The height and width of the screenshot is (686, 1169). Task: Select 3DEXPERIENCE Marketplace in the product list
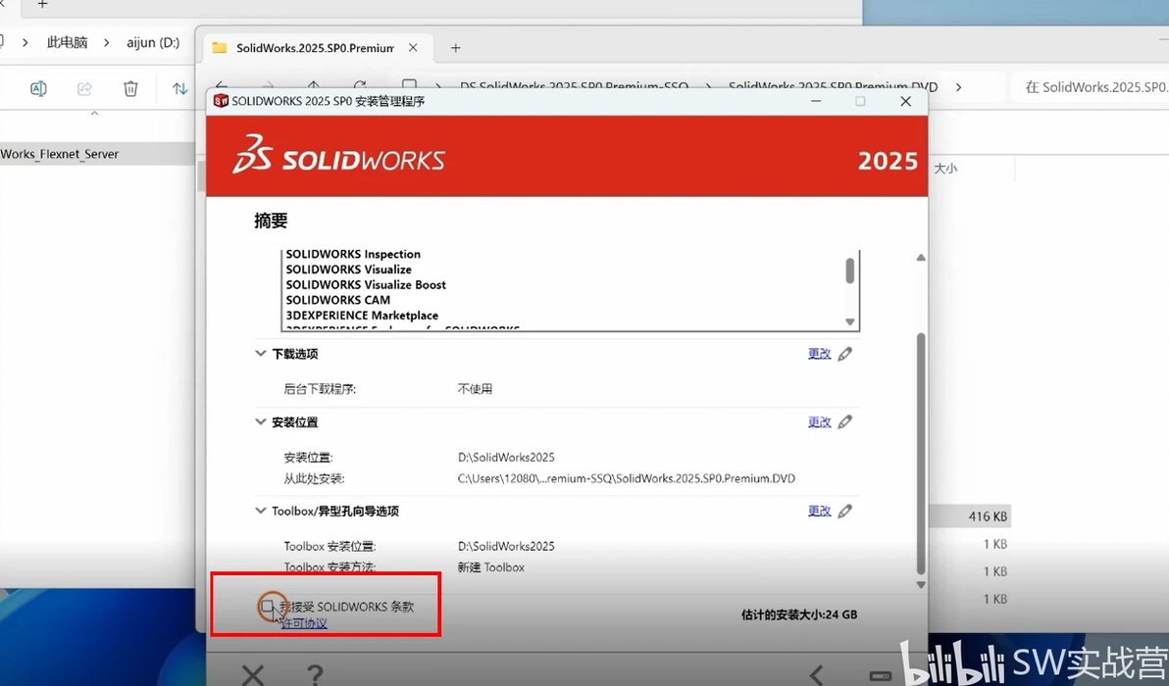point(362,316)
